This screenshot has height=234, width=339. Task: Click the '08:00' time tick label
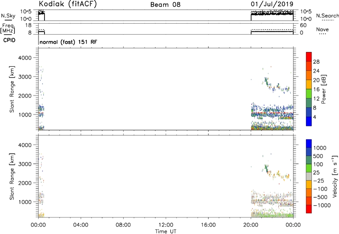pyautogui.click(x=123, y=225)
